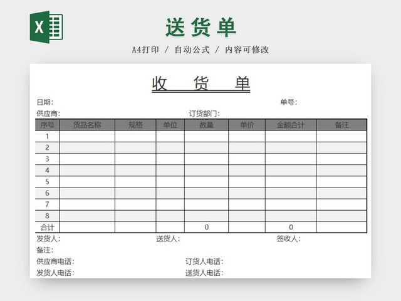Click the 供应商: label
Viewport: 401px width, 301px height.
[x=48, y=114]
